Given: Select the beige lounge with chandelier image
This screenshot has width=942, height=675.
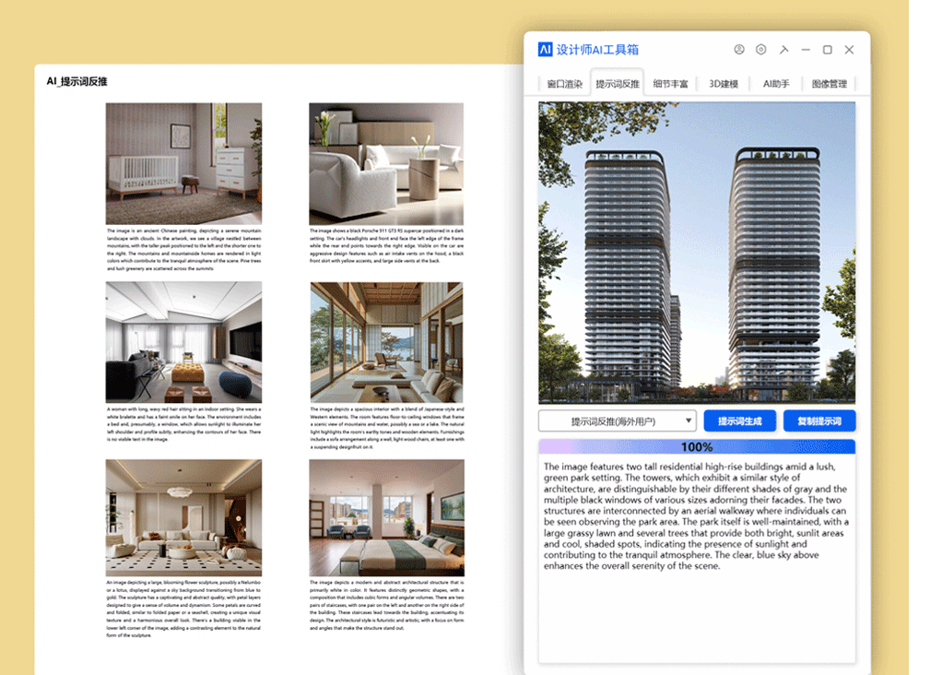Looking at the screenshot, I should click(x=183, y=517).
